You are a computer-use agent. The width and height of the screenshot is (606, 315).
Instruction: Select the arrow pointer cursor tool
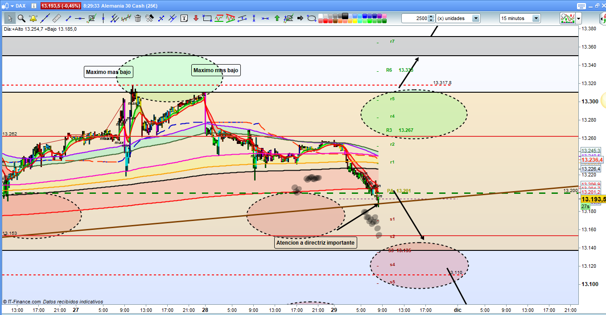pyautogui.click(x=10, y=18)
